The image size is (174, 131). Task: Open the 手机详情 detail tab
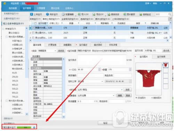pyautogui.click(x=113, y=45)
